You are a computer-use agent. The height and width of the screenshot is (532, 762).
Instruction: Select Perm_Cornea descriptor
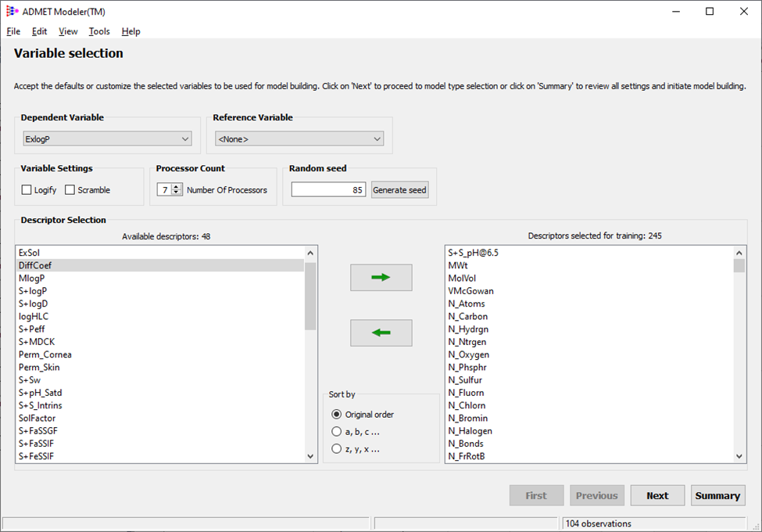pyautogui.click(x=160, y=354)
